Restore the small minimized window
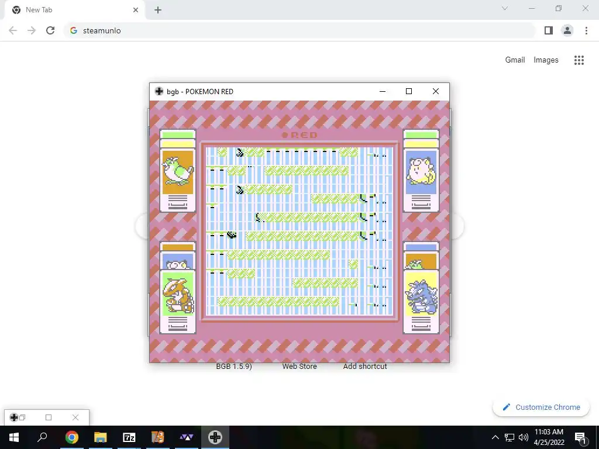 point(22,417)
